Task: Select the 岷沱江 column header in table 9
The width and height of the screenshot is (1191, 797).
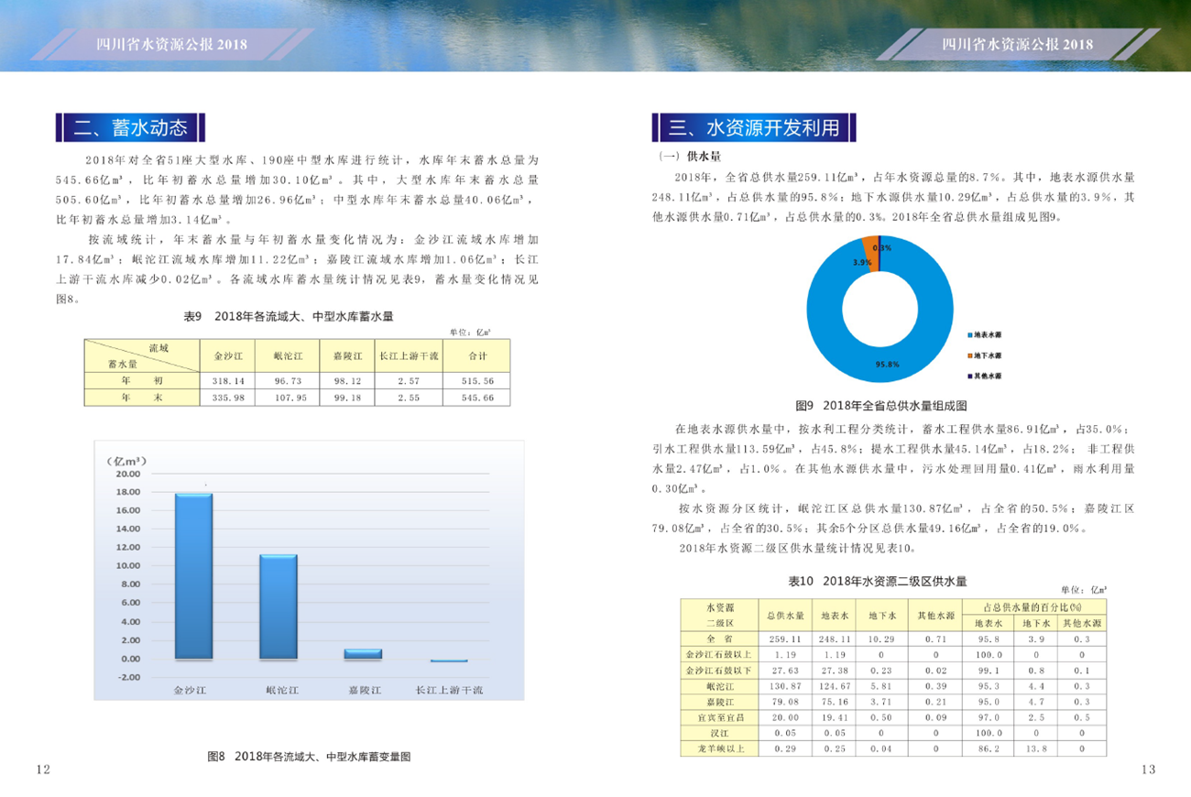Action: click(288, 355)
